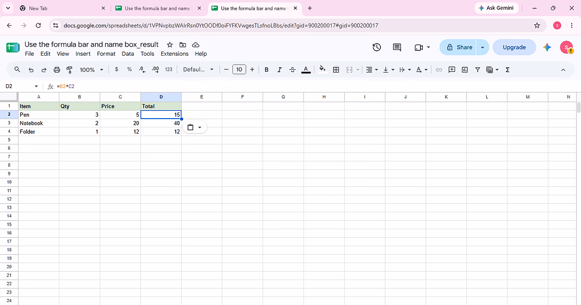Click the Upgrade button
This screenshot has width=581, height=305.
tap(514, 47)
